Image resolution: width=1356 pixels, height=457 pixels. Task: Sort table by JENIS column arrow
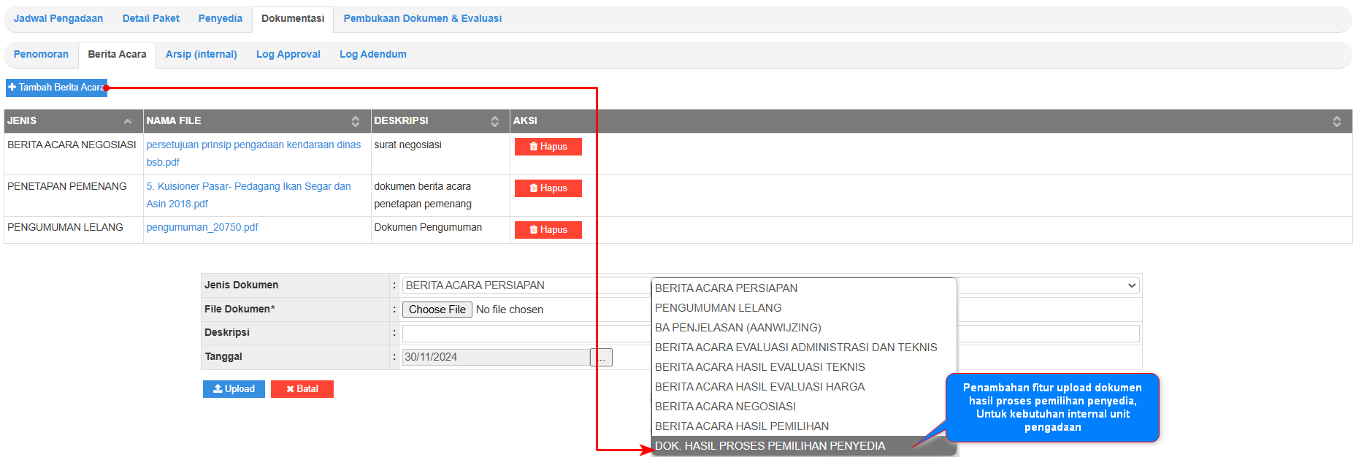coord(128,121)
